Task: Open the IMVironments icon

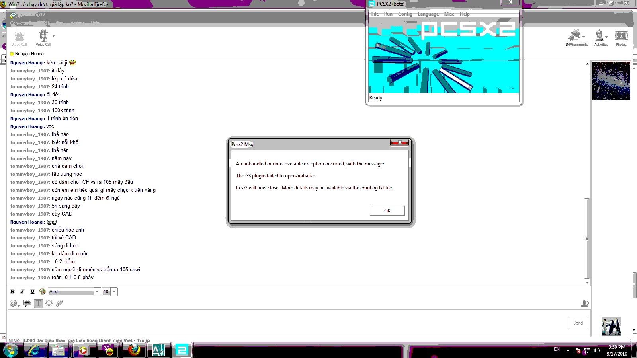Action: (x=574, y=36)
